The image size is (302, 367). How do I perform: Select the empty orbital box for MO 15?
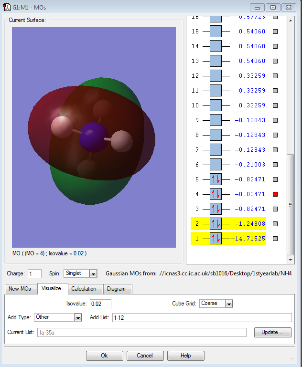[216, 31]
